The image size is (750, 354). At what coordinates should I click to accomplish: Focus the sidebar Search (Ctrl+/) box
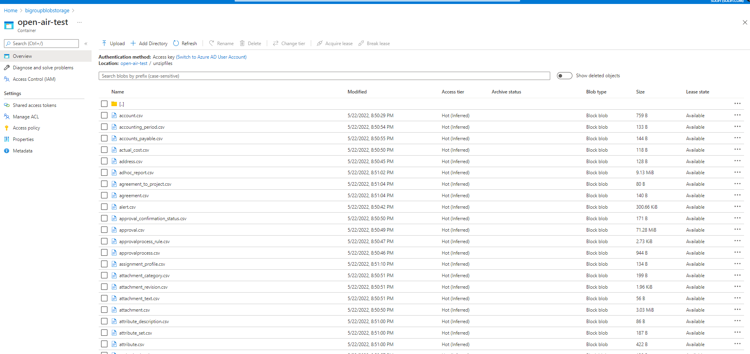[42, 44]
